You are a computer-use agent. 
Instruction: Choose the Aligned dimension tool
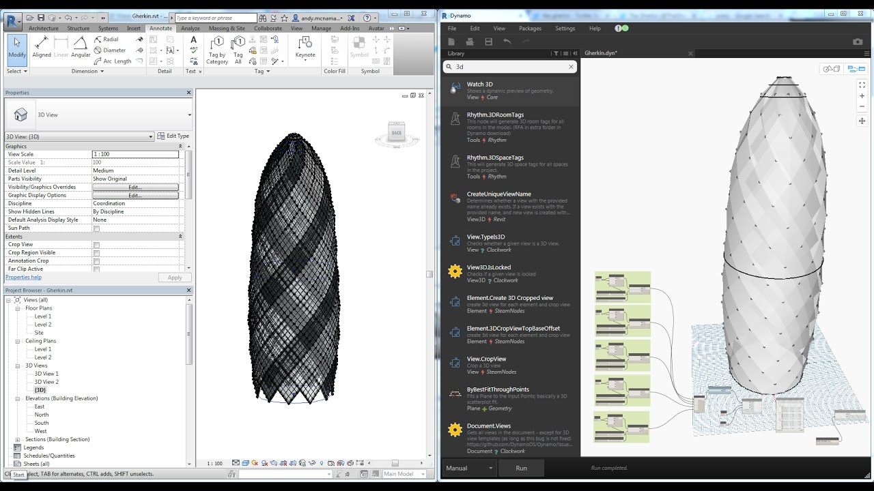[x=42, y=48]
